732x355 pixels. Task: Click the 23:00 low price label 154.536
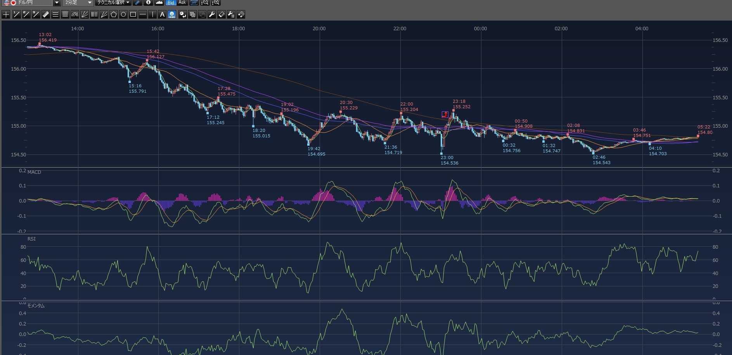click(x=449, y=163)
